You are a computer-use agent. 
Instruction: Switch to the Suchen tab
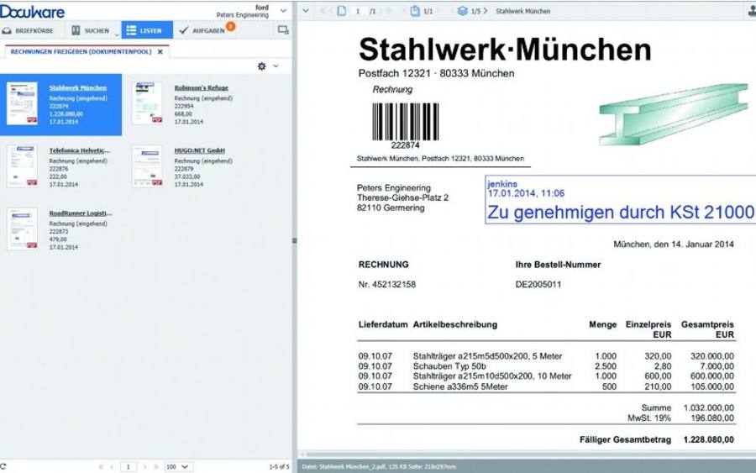90,30
